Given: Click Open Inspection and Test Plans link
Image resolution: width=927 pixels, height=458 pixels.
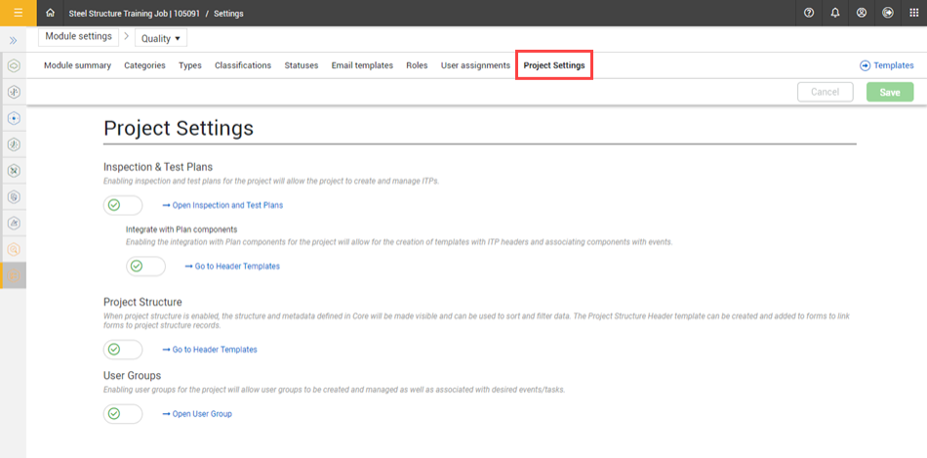Looking at the screenshot, I should pos(222,205).
